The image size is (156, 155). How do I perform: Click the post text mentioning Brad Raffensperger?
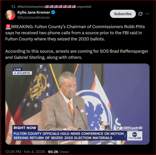tap(77, 54)
